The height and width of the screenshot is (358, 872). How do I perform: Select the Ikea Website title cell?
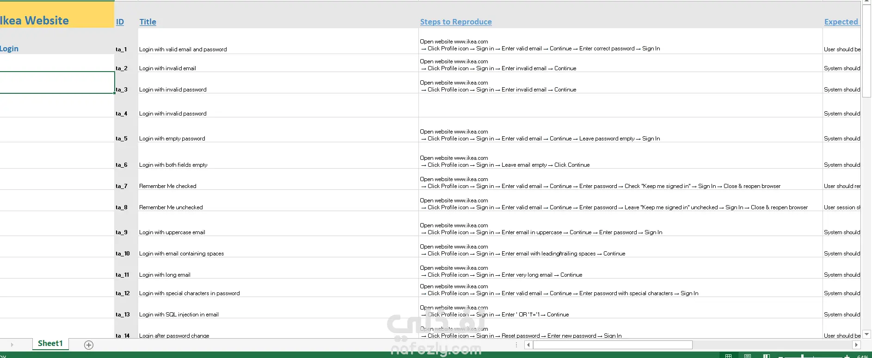[57, 15]
